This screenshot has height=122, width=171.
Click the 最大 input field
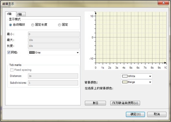[x=54, y=40]
